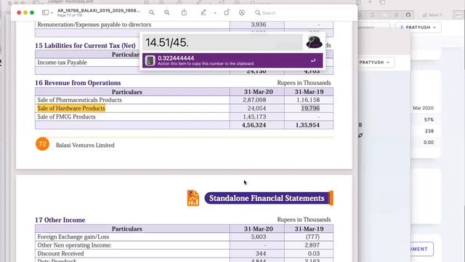Click the calculator icon in Alfred result
The width and height of the screenshot is (465, 262).
(150, 60)
